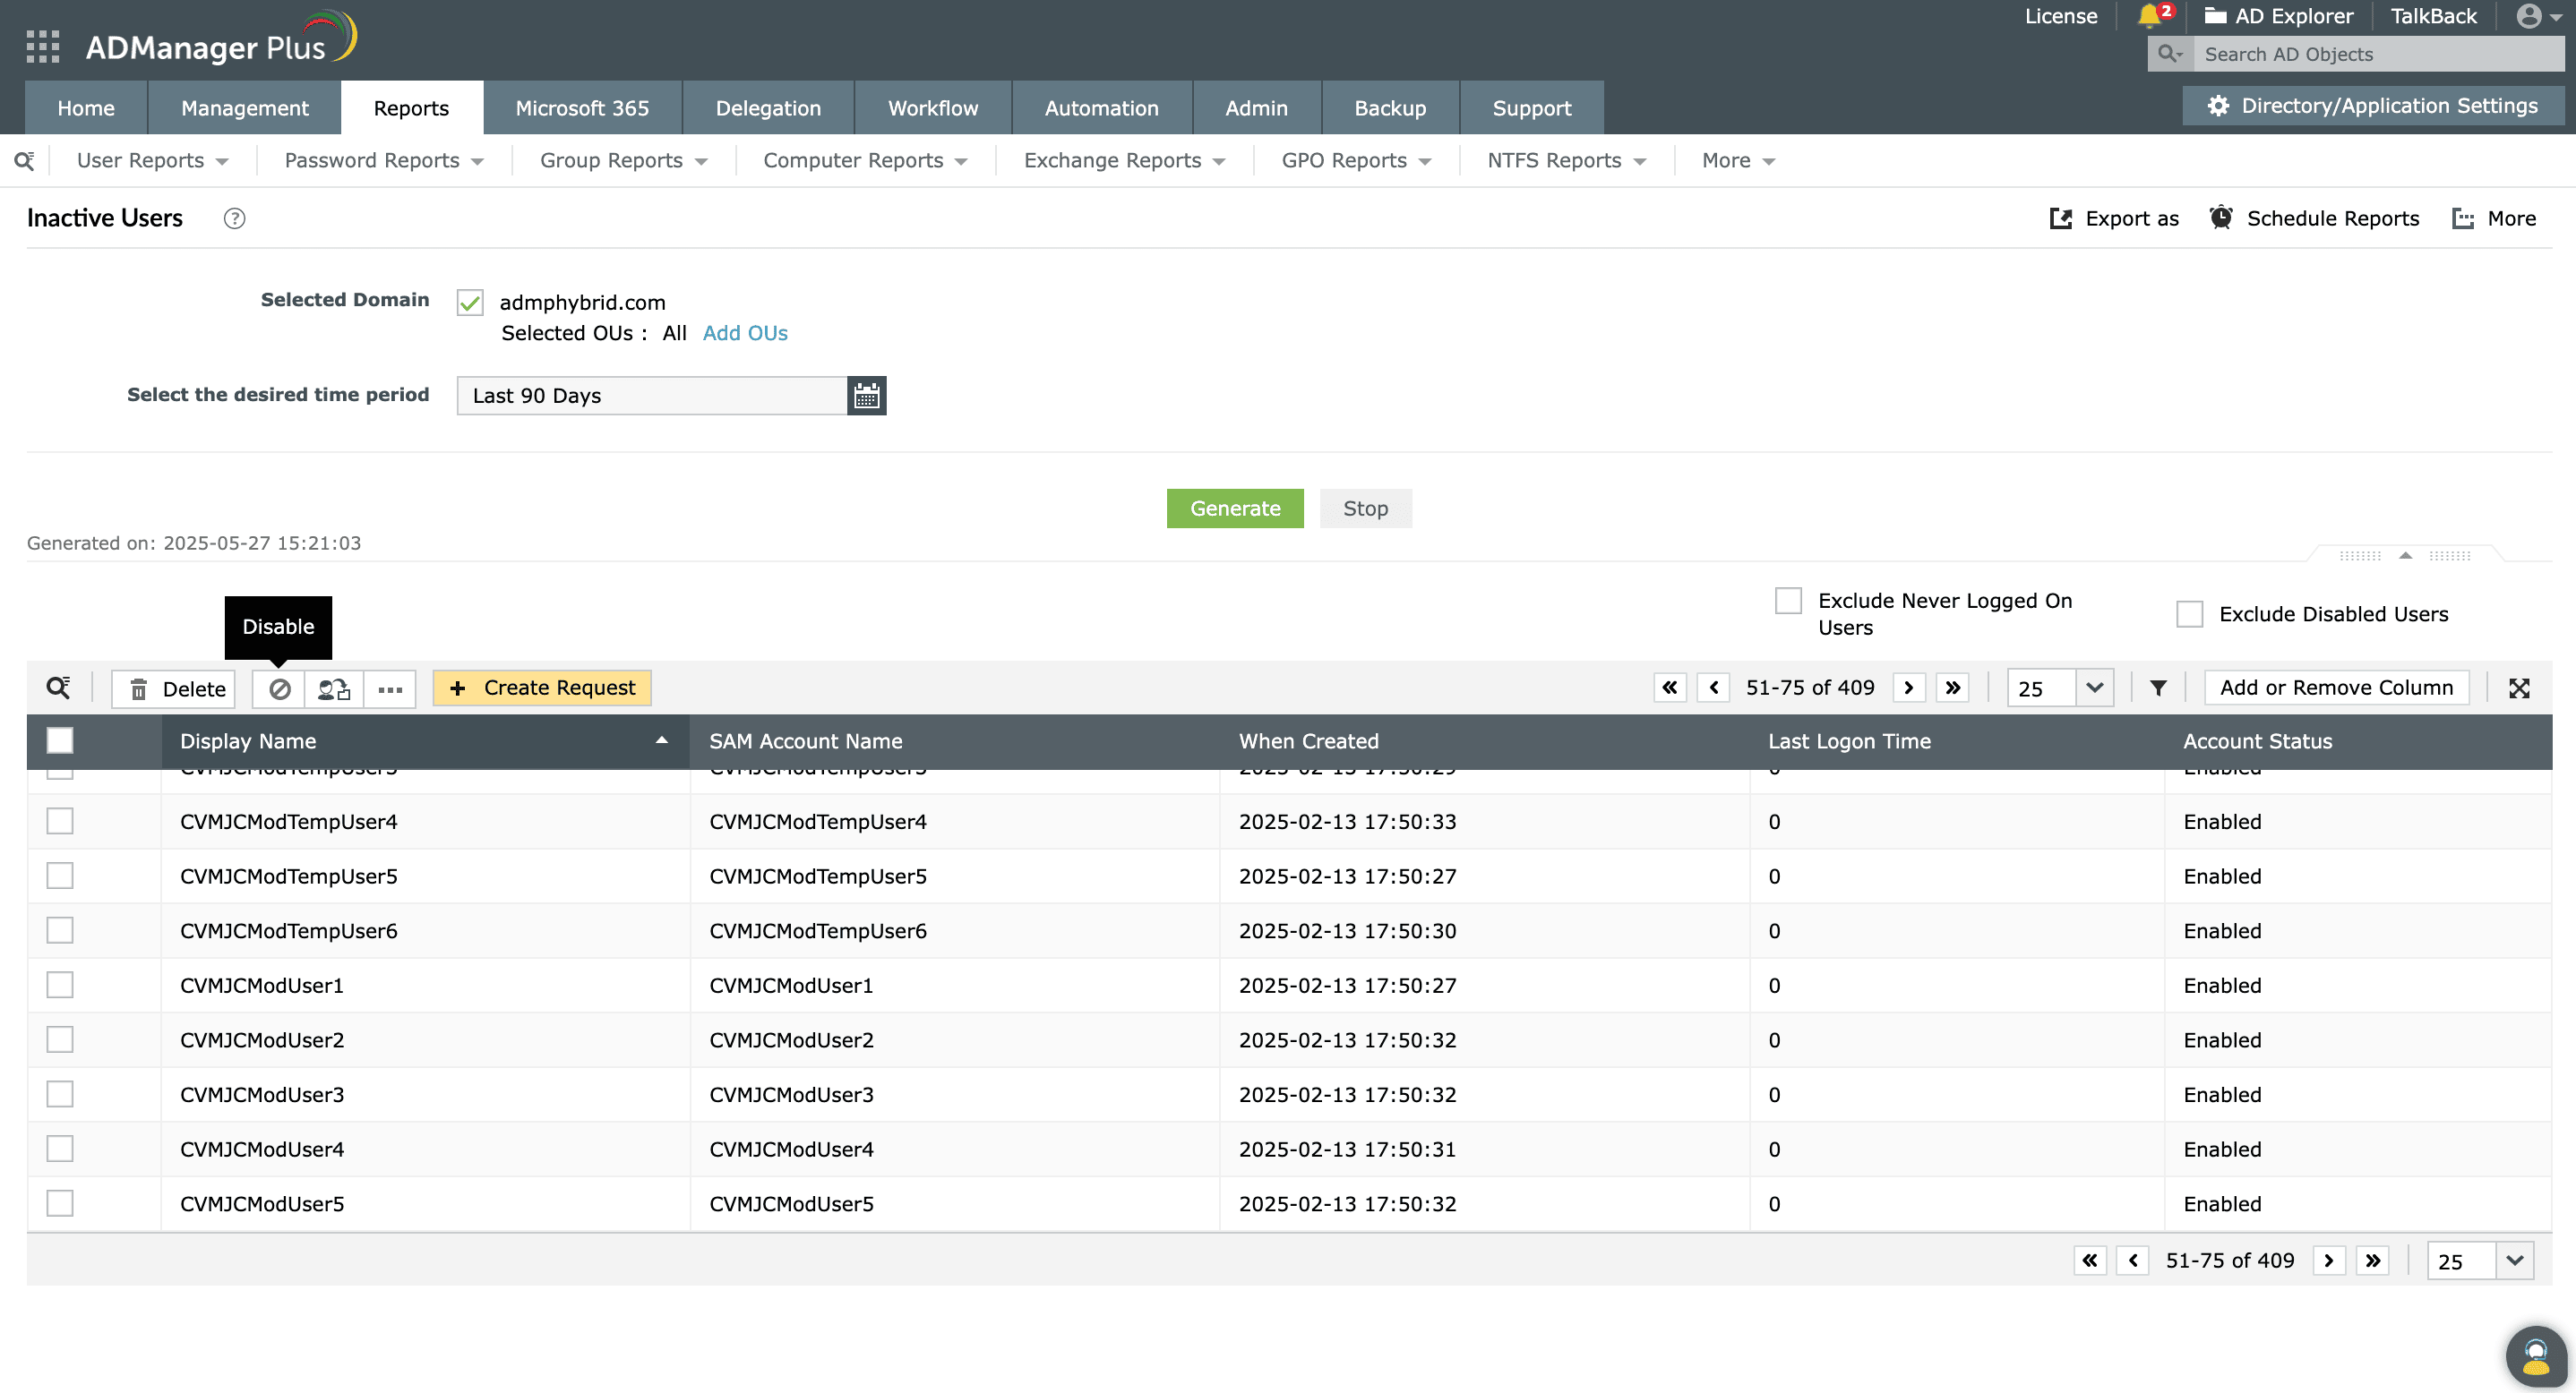Open the Management menu

coord(244,108)
